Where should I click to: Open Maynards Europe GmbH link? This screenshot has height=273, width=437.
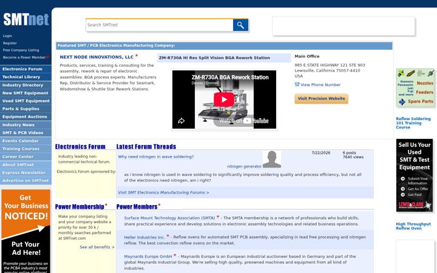pyautogui.click(x=148, y=256)
